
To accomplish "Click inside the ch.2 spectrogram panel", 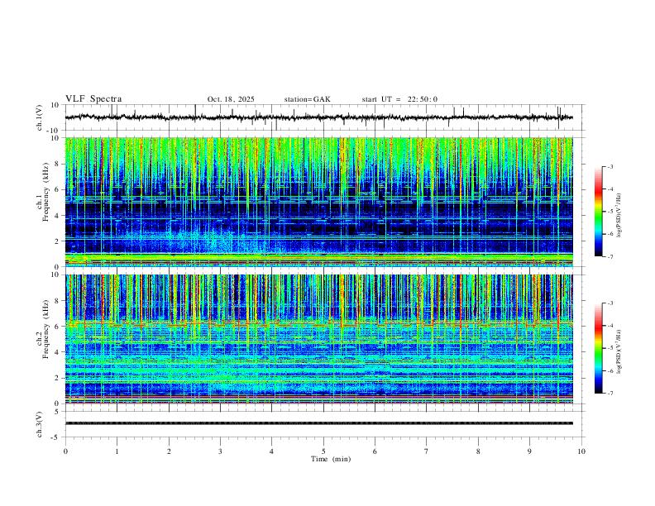I will pyautogui.click(x=318, y=339).
